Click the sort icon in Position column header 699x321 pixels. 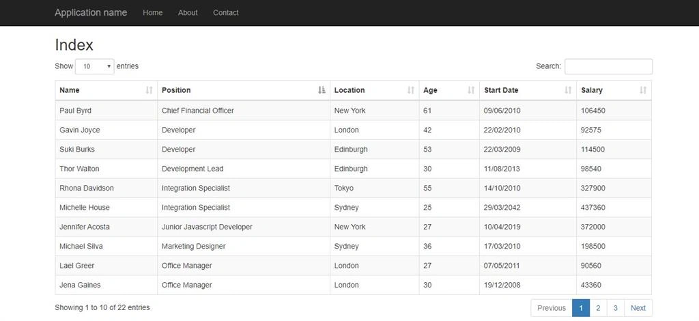[322, 90]
